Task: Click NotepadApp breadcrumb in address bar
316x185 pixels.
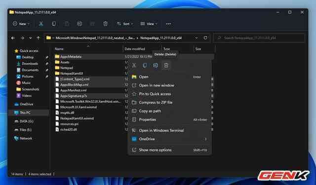Action: point(161,38)
